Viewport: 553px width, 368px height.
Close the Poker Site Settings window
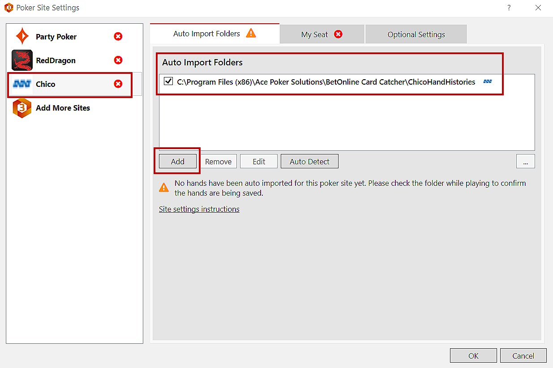click(x=538, y=8)
